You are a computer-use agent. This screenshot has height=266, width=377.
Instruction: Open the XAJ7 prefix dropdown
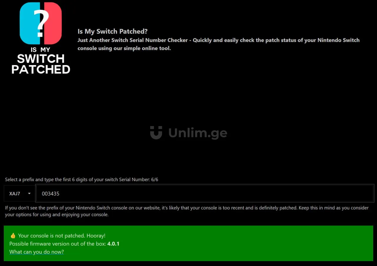(20, 194)
